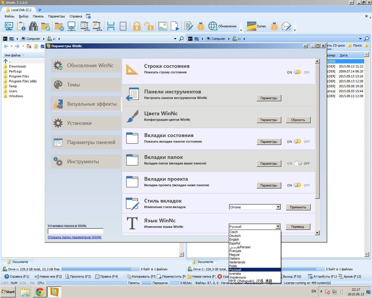This screenshot has height=298, width=372.
Task: Click the left panel search magnifier
Action: tap(181, 39)
